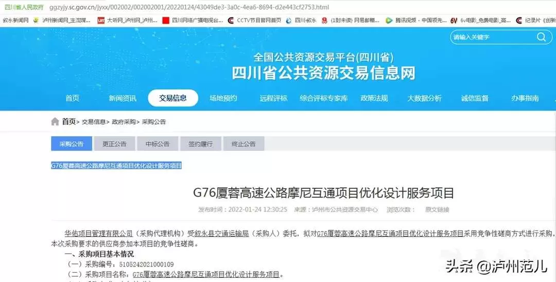Focus the 请输入关键字 search field
This screenshot has height=282, width=556.
[493, 37]
